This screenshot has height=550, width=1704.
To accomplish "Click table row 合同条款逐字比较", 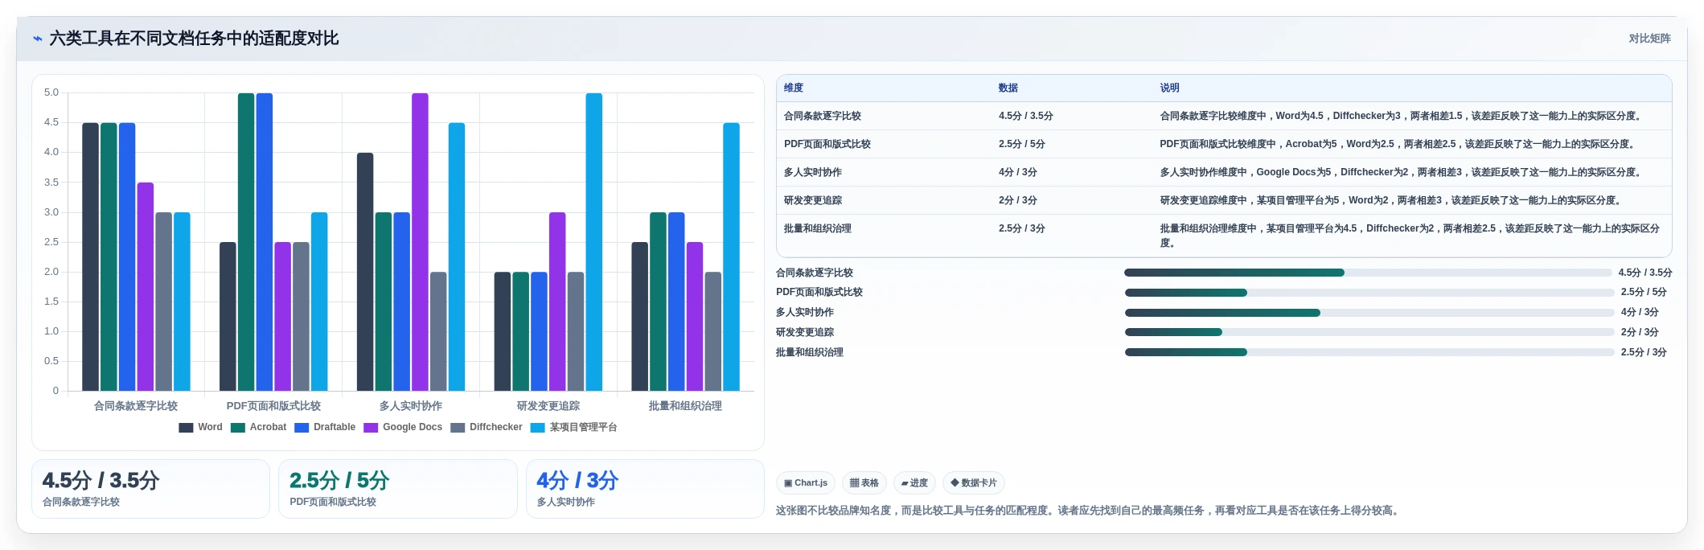I will tap(1223, 116).
